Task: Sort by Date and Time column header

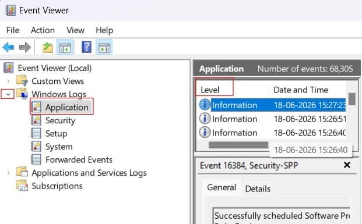Action: click(308, 90)
